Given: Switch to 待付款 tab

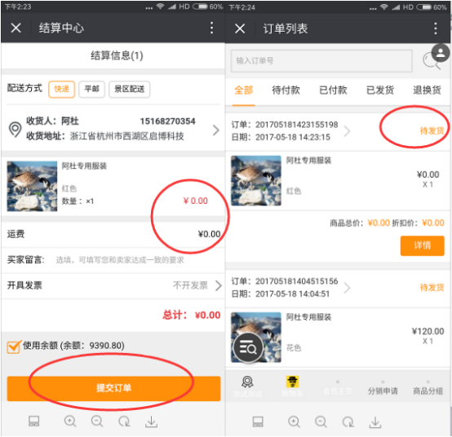Looking at the screenshot, I should 286,90.
